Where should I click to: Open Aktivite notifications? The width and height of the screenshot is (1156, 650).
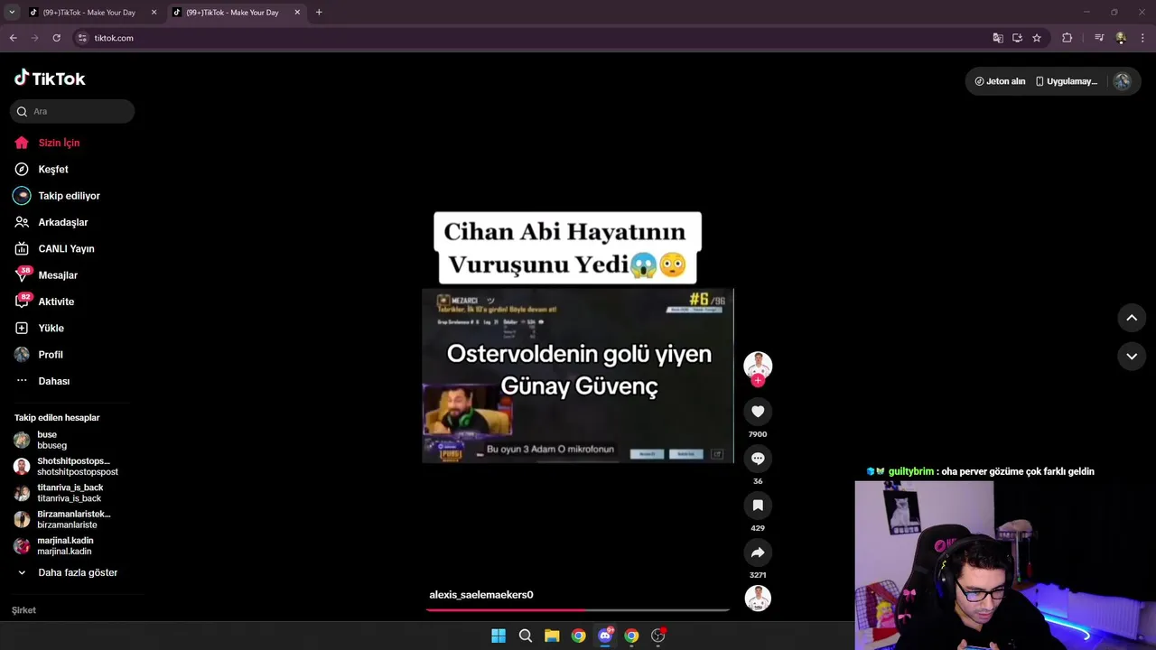[56, 302]
